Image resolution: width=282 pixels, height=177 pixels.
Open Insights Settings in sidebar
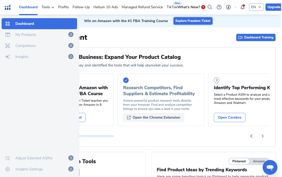39,169
